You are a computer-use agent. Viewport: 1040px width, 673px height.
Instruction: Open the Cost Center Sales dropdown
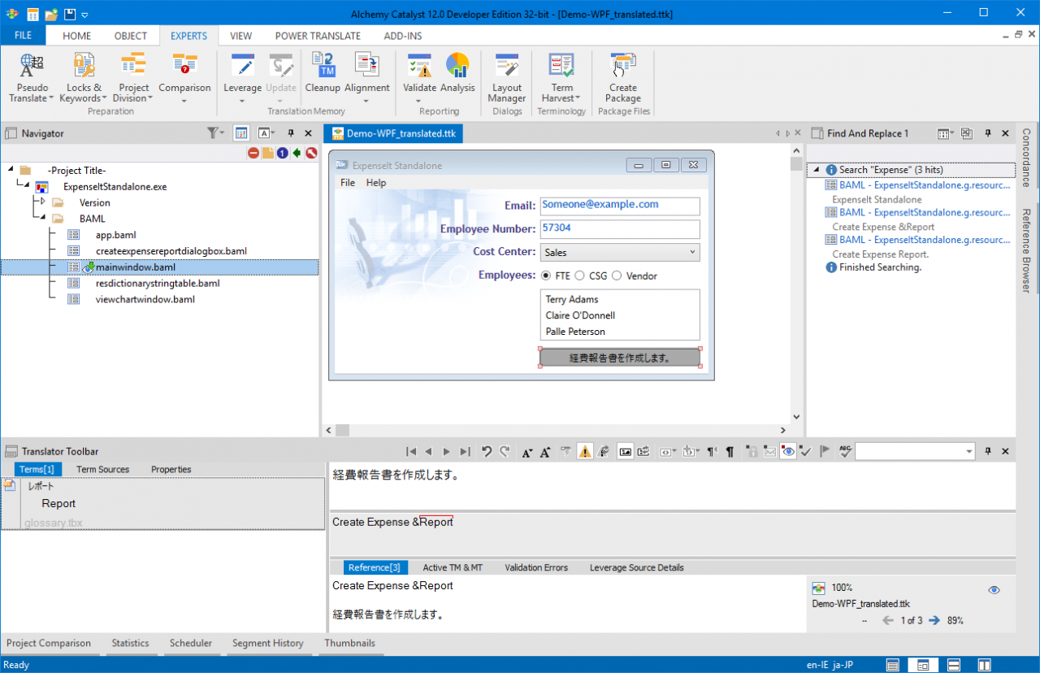[619, 253]
